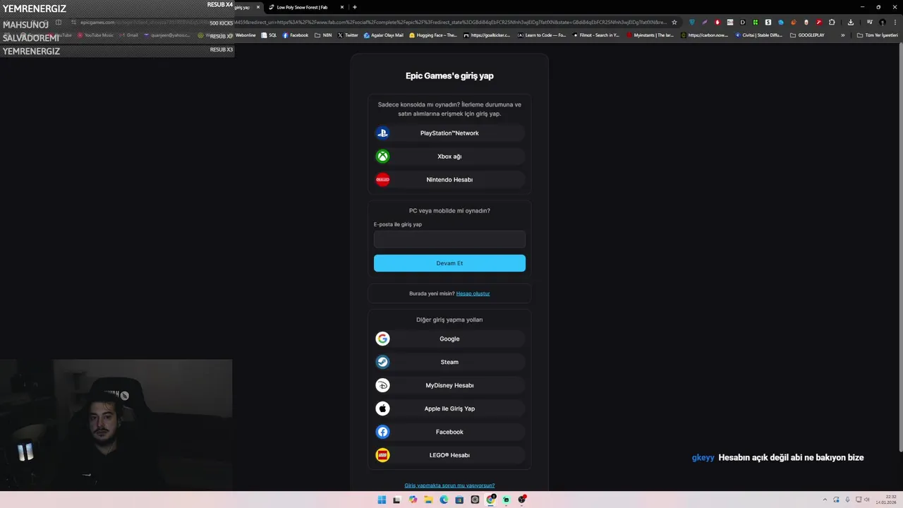The width and height of the screenshot is (903, 508).
Task: Click the taskbar clock showing 22:32
Action: [x=887, y=500]
